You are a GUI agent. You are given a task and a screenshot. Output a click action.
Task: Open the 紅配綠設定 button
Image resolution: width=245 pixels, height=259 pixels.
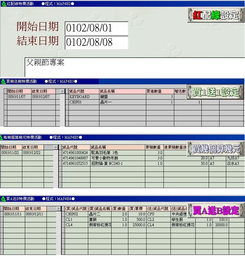(x=215, y=15)
